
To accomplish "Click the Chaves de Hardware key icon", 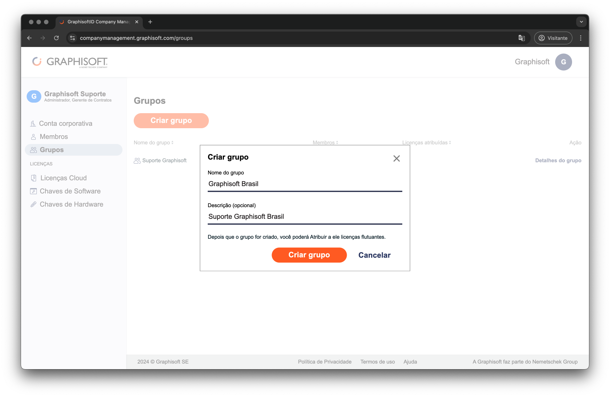I will [x=33, y=205].
